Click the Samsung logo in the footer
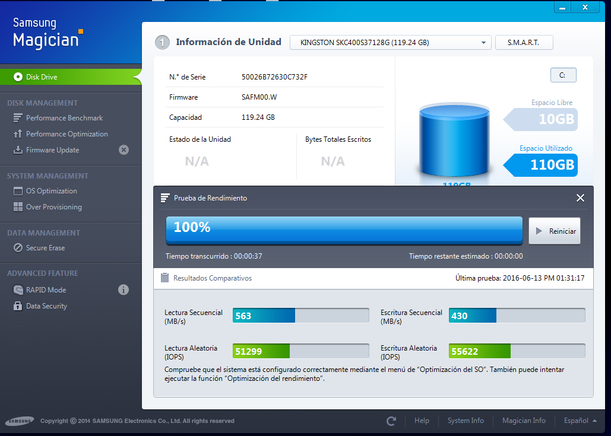This screenshot has height=436, width=611. tap(20, 421)
